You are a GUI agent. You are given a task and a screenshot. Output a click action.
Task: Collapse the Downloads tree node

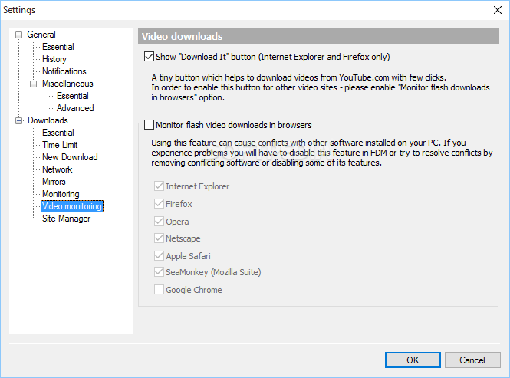tap(19, 120)
